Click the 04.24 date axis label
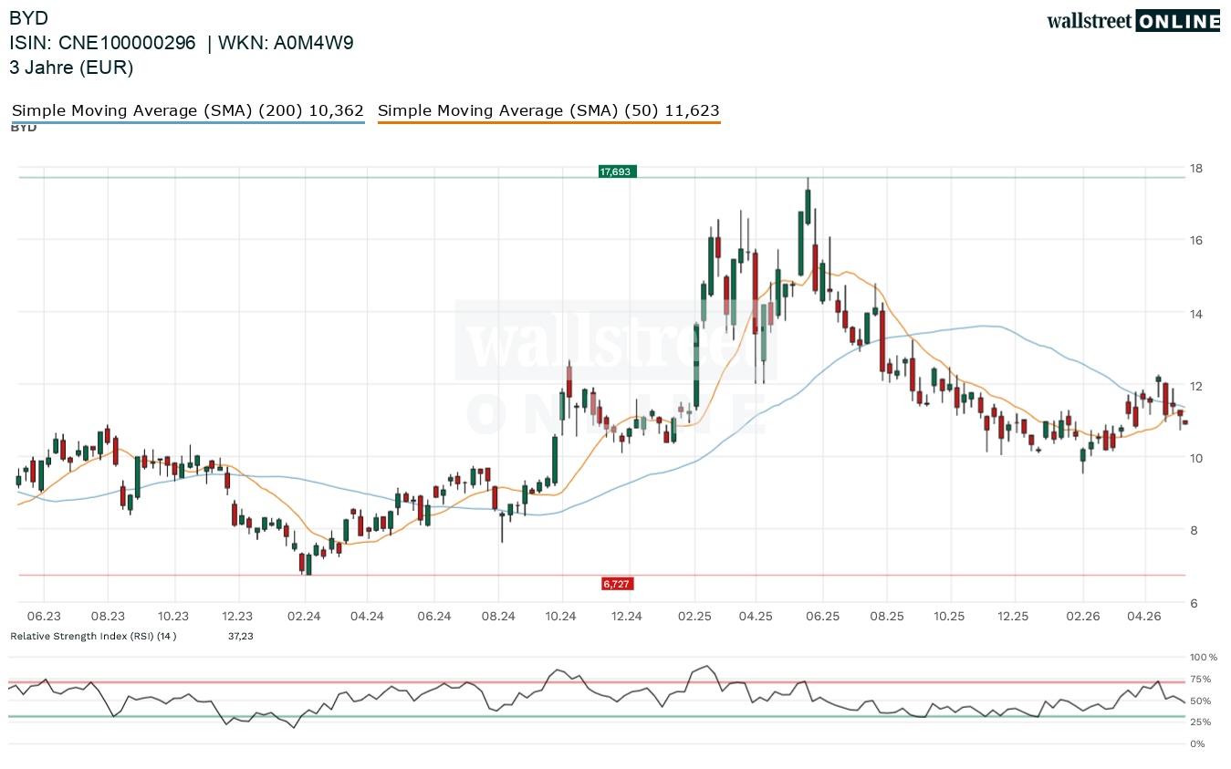 367,617
